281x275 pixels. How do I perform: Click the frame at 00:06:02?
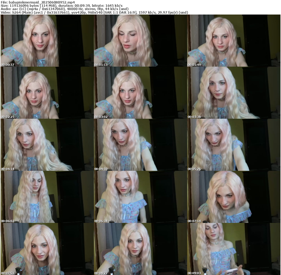[x=47, y=197]
